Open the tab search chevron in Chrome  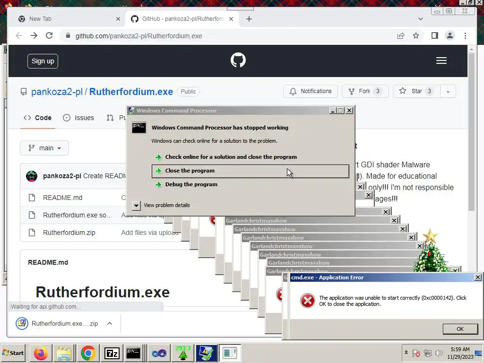tap(420, 19)
